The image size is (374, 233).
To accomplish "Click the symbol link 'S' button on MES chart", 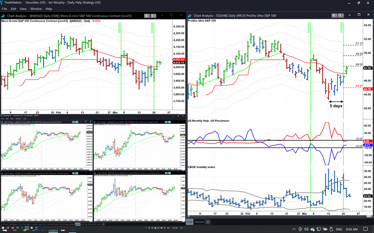I will click(147, 16).
